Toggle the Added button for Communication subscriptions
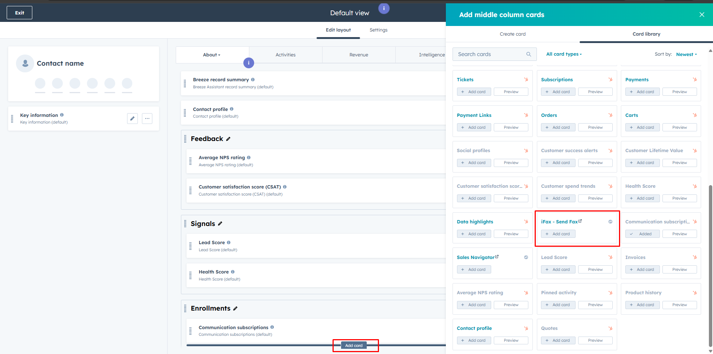This screenshot has width=713, height=354. (x=642, y=234)
